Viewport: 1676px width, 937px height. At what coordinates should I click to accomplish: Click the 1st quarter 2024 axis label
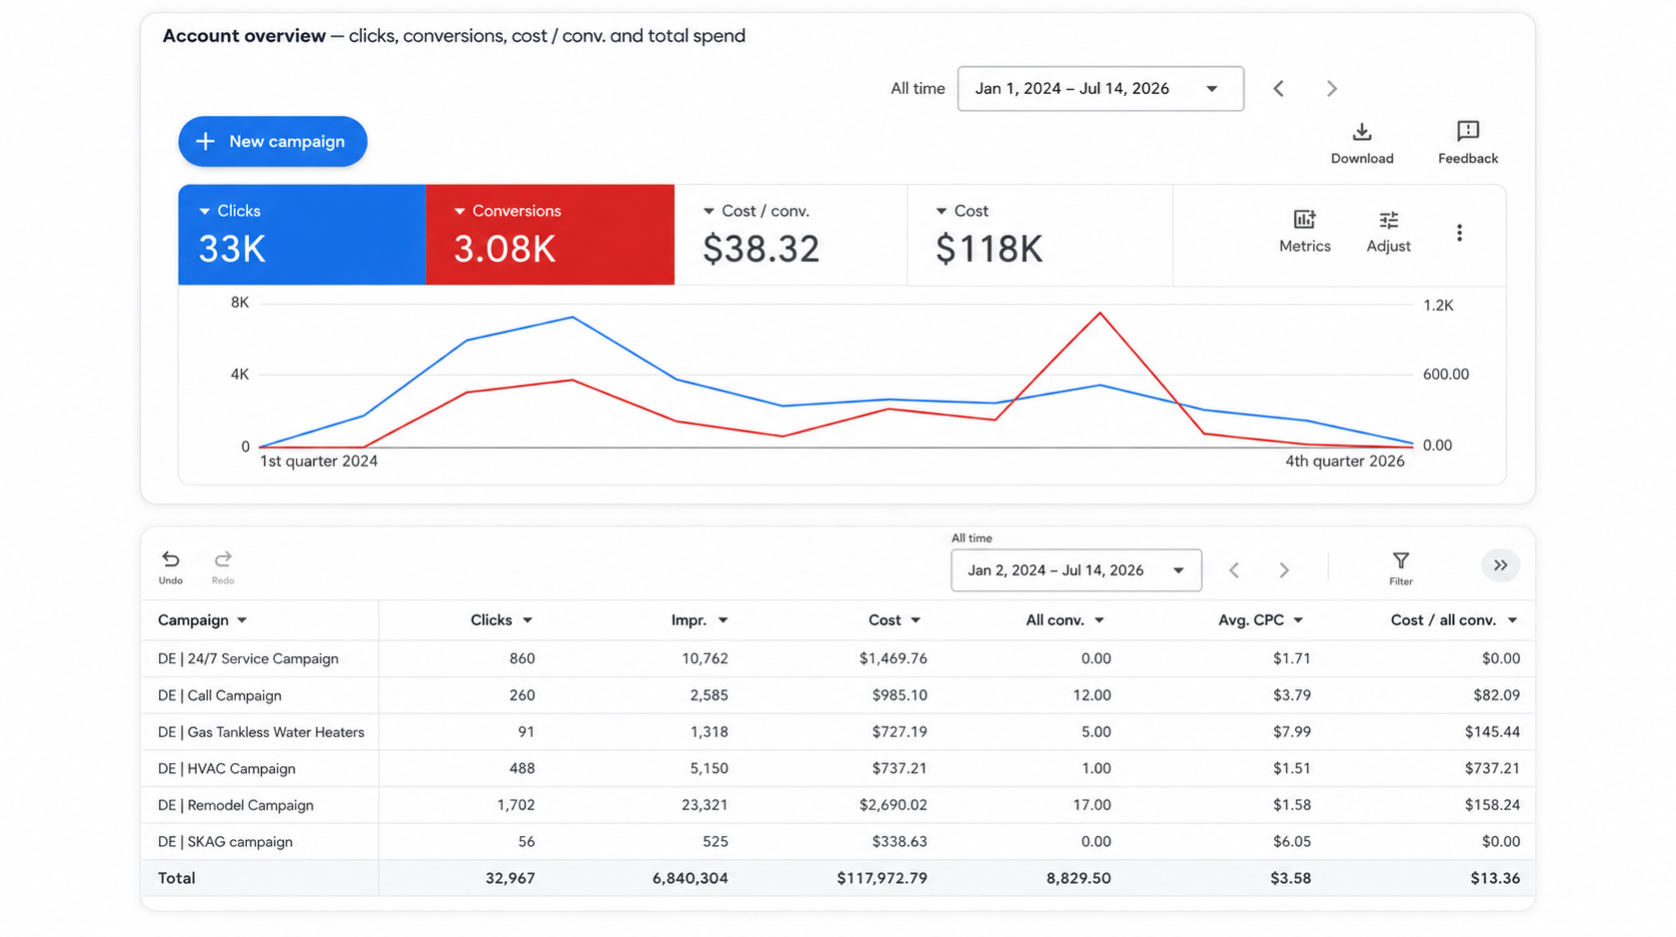tap(319, 462)
